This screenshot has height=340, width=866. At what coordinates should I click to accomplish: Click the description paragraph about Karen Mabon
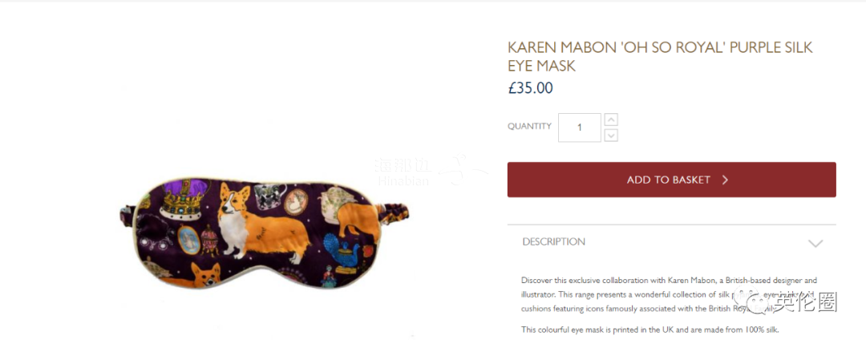(x=670, y=293)
